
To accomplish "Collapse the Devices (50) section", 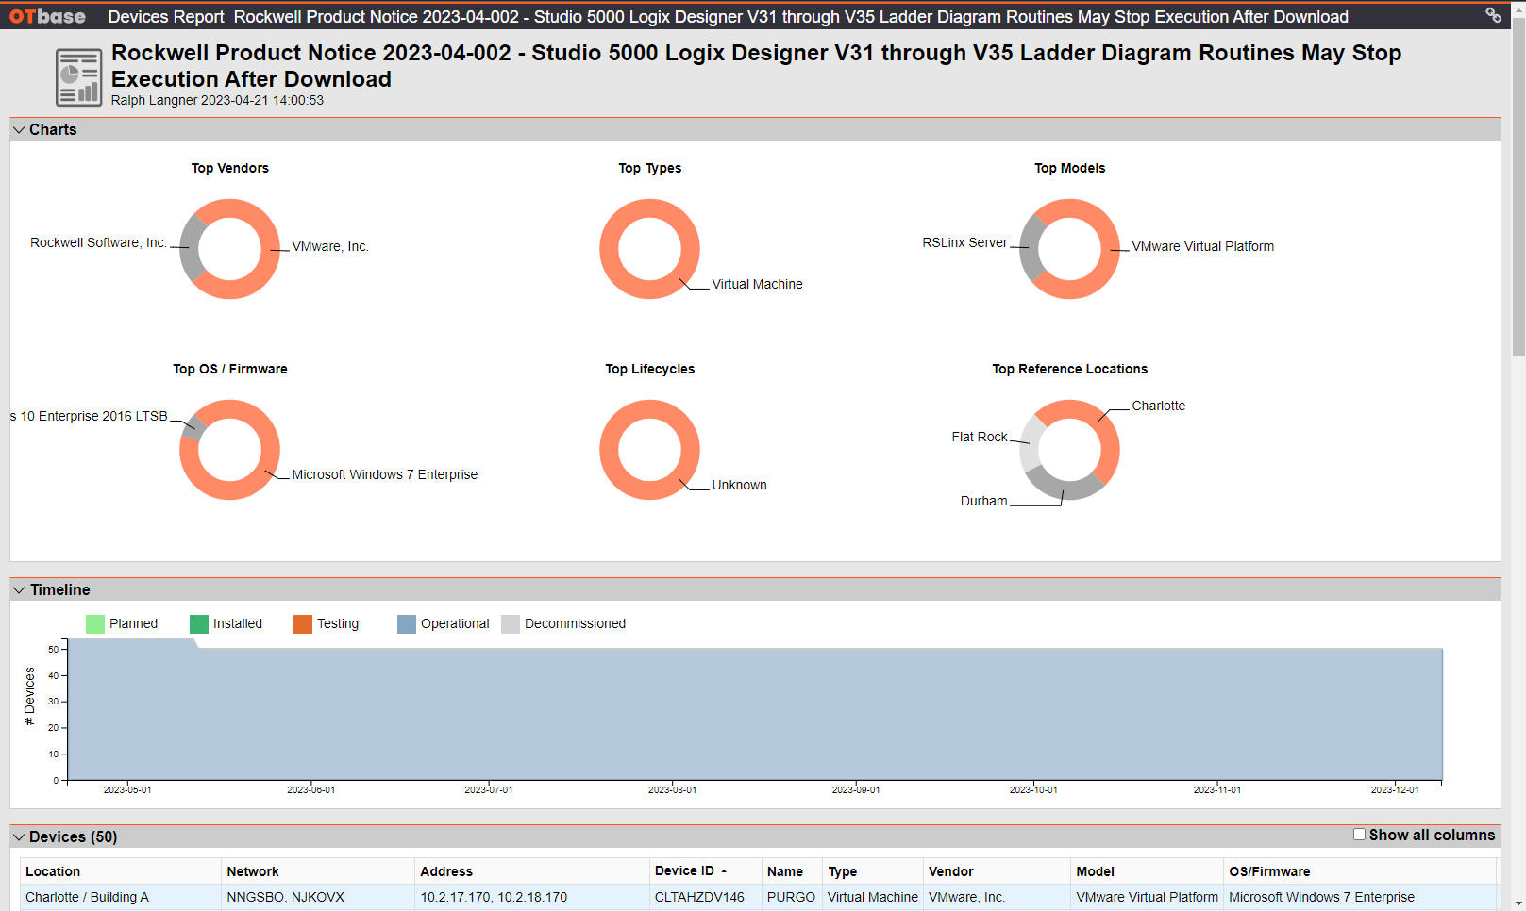I will pyautogui.click(x=19, y=837).
